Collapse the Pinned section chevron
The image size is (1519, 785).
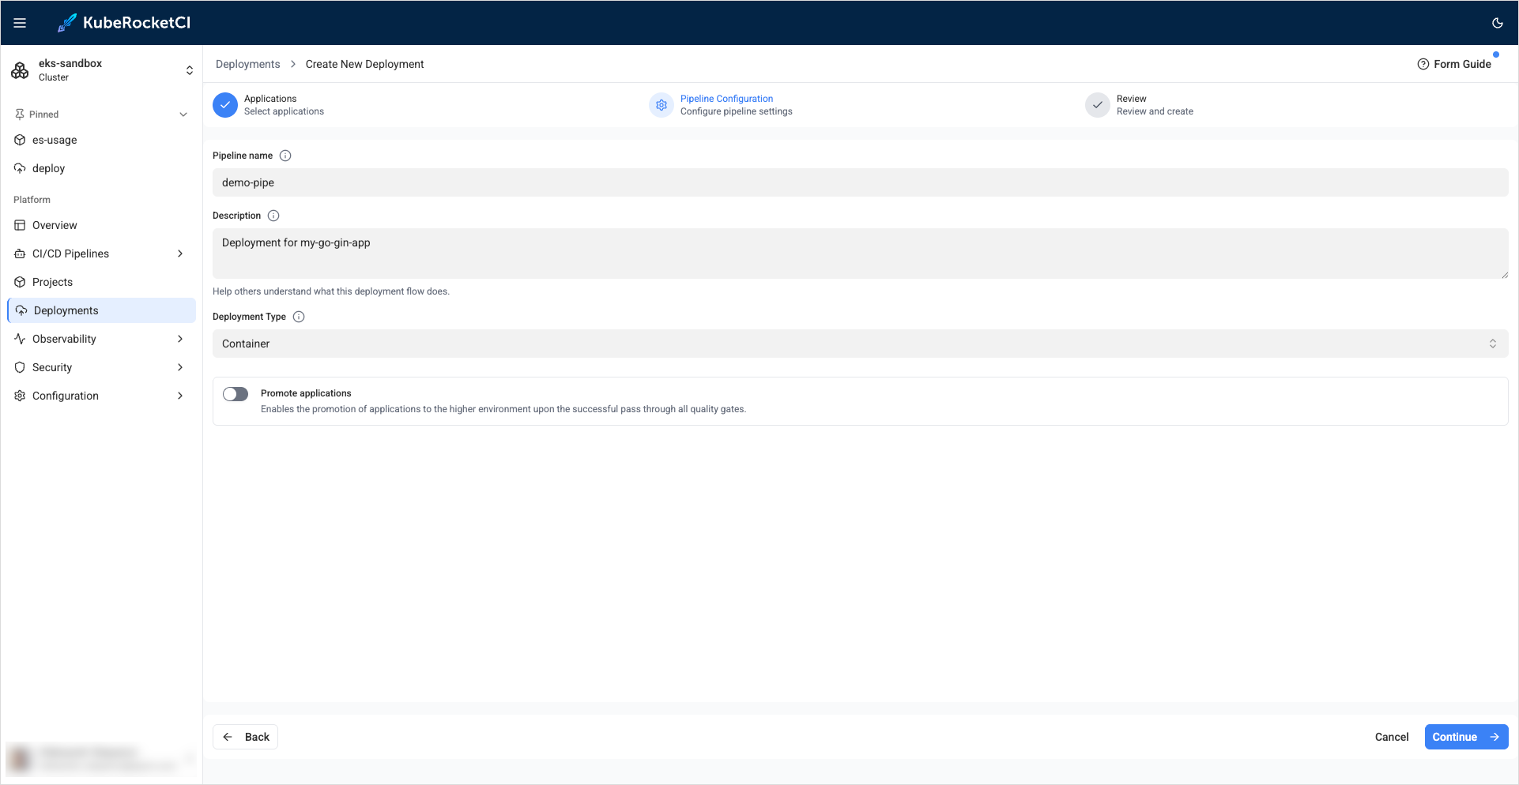(183, 114)
